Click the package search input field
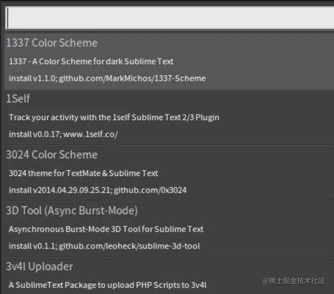 pyautogui.click(x=169, y=18)
